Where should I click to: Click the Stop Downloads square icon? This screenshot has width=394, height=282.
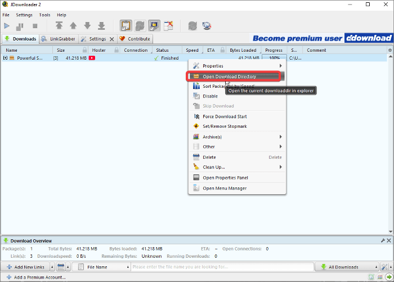pos(35,26)
